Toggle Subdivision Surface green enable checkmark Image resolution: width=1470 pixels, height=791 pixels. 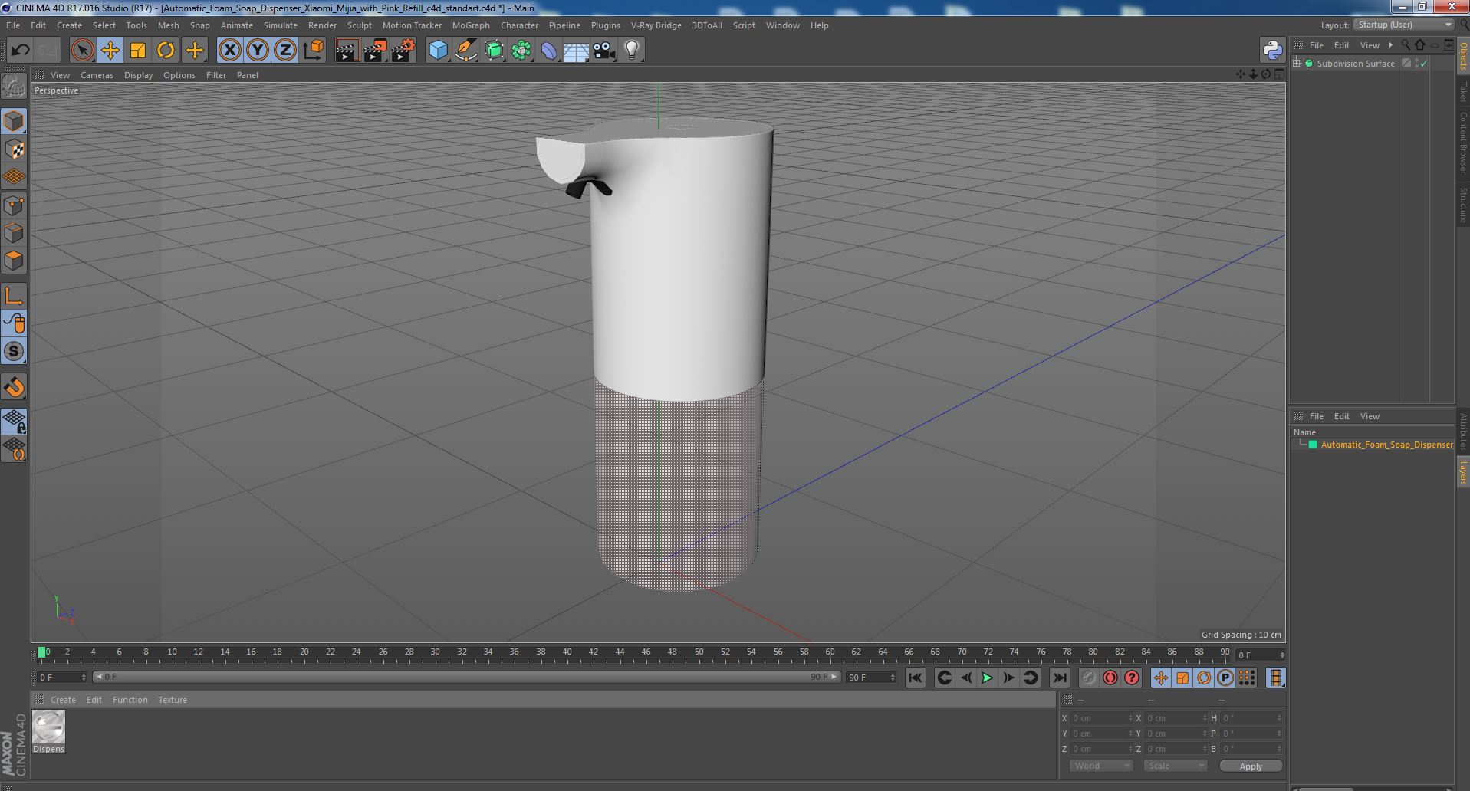pos(1424,64)
